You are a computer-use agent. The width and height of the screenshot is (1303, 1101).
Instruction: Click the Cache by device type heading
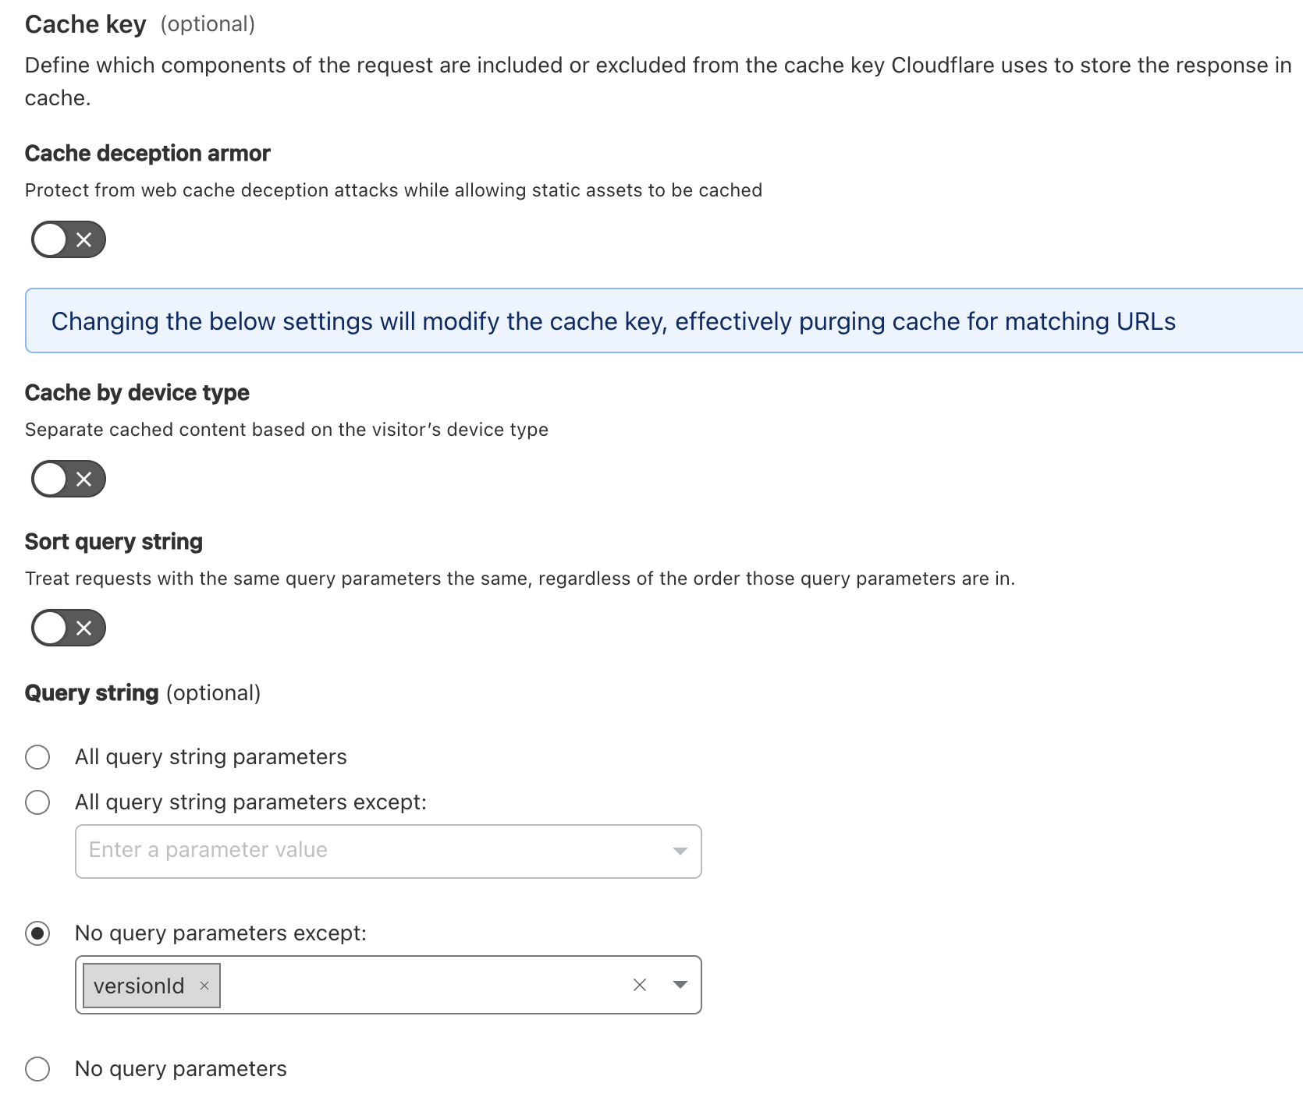(137, 393)
